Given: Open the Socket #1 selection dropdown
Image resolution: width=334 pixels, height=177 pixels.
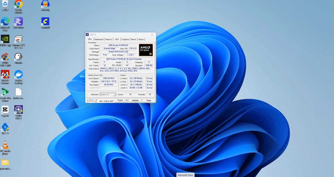Looking at the screenshot, I should 108,95.
